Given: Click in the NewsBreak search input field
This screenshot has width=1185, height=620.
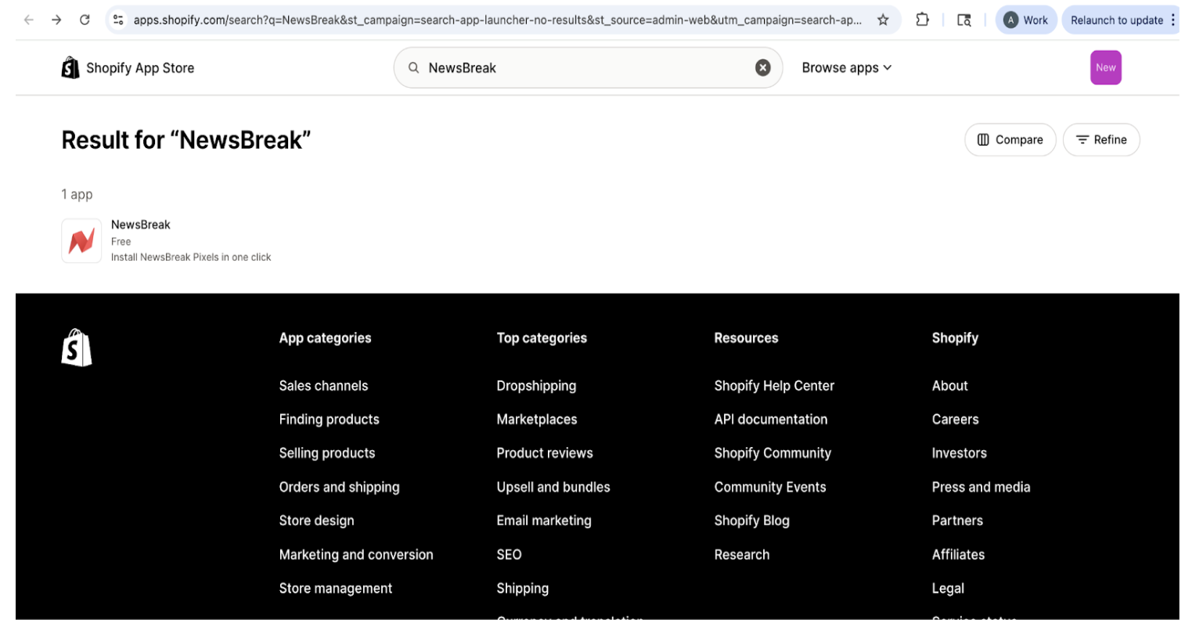Looking at the screenshot, I should [579, 68].
